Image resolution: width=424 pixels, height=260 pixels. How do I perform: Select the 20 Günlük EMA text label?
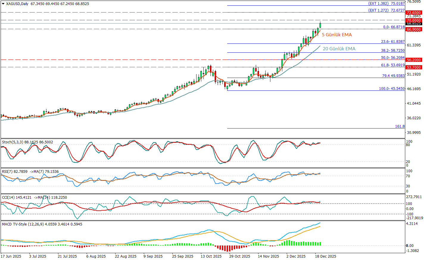pyautogui.click(x=339, y=49)
